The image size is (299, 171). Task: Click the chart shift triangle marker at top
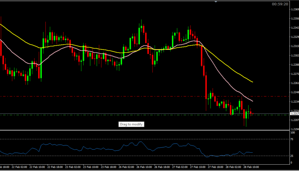(x=216, y=2)
